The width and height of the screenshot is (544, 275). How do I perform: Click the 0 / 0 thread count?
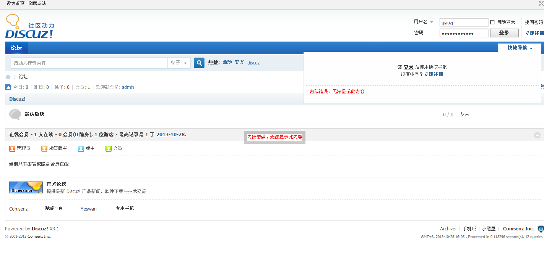coord(448,115)
